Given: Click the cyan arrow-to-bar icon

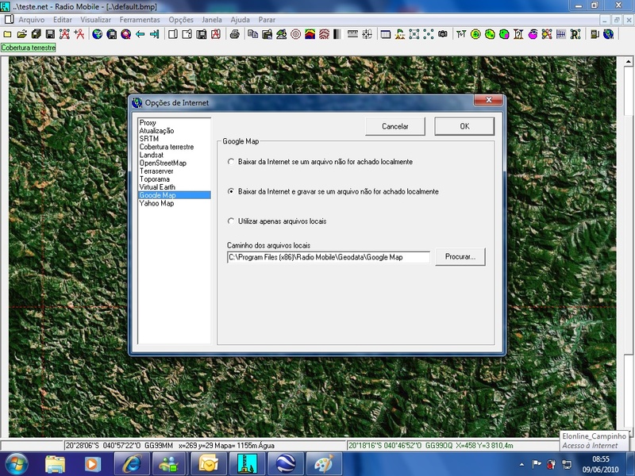Looking at the screenshot, I should (154, 34).
